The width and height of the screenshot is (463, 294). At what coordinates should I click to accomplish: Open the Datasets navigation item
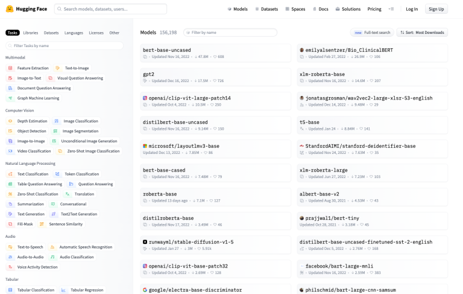[266, 9]
